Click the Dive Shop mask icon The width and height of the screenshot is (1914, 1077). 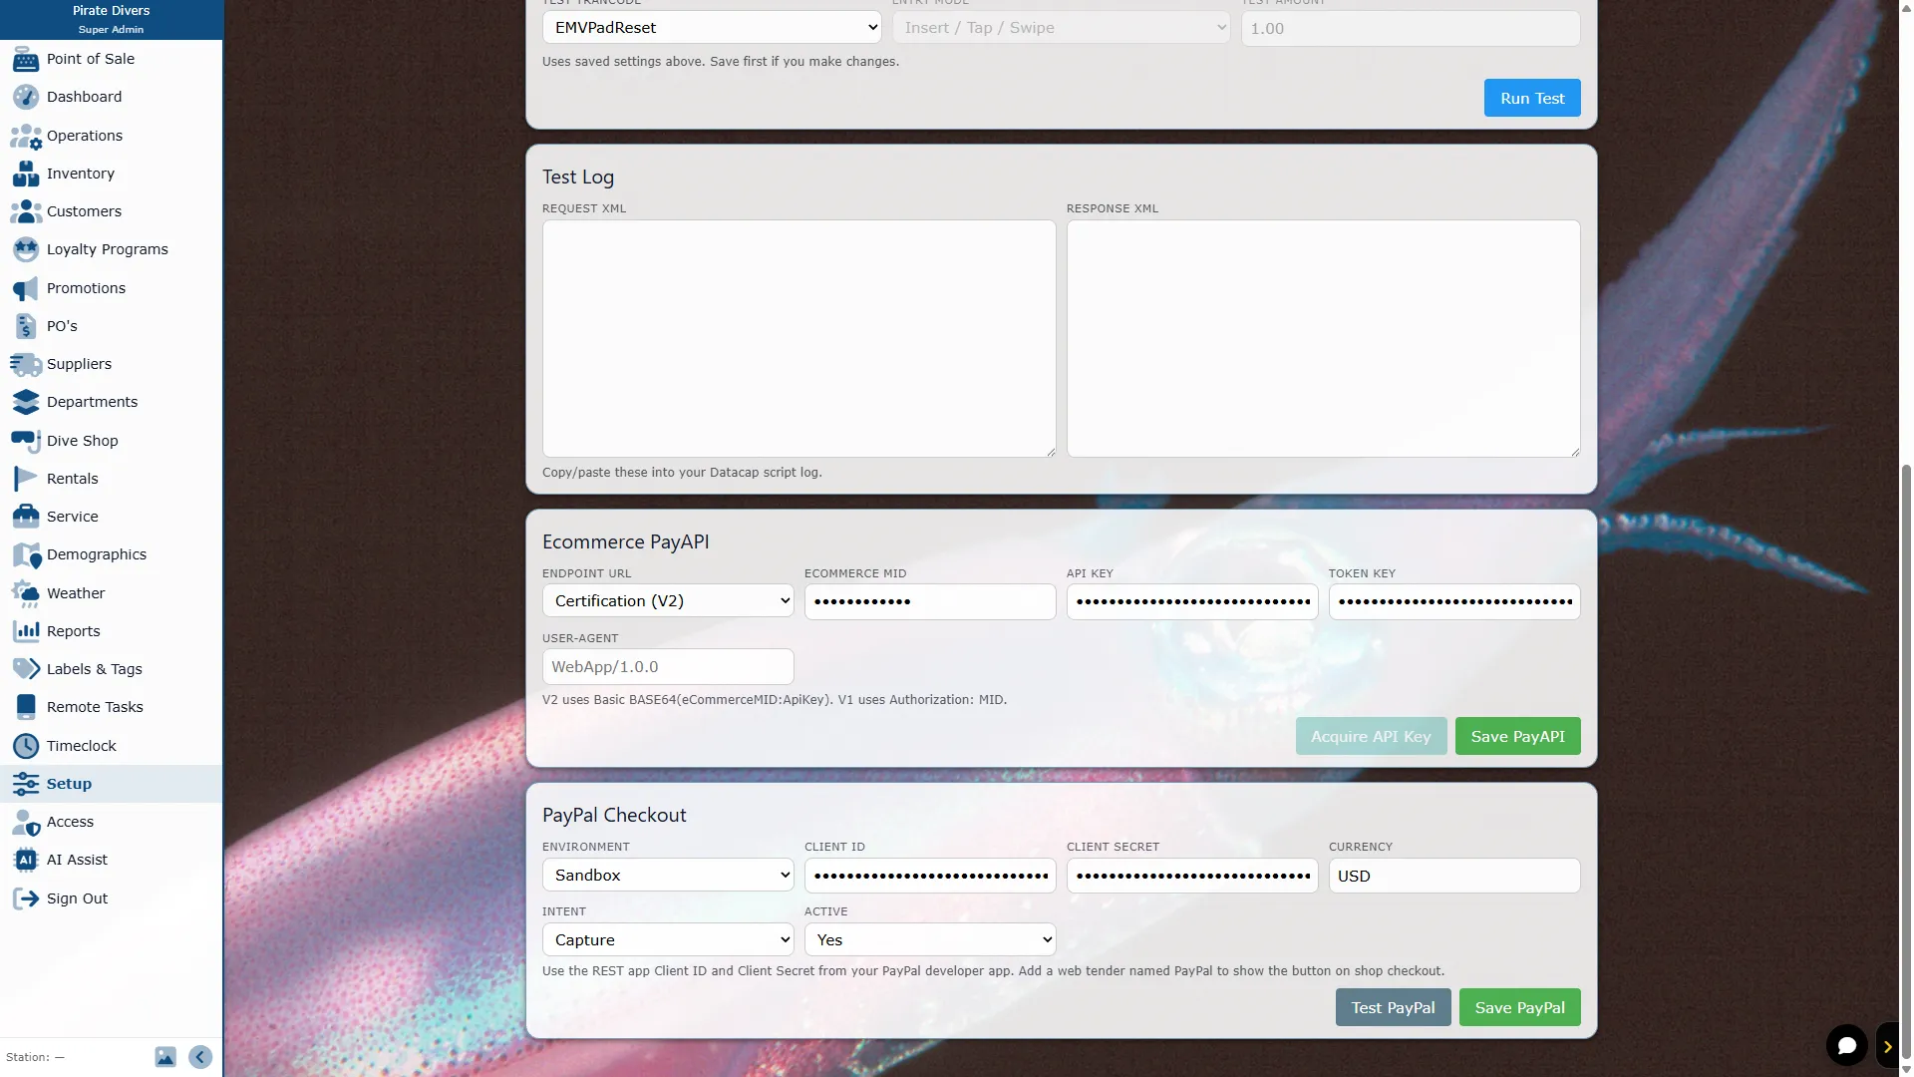[x=26, y=442]
